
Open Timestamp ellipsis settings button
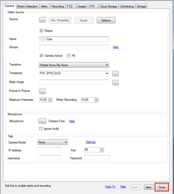[115, 74]
